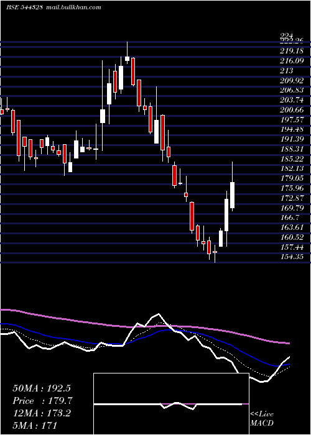The height and width of the screenshot is (435, 311).
Task: Click the 163.61 price axis label
Action: pyautogui.click(x=292, y=227)
